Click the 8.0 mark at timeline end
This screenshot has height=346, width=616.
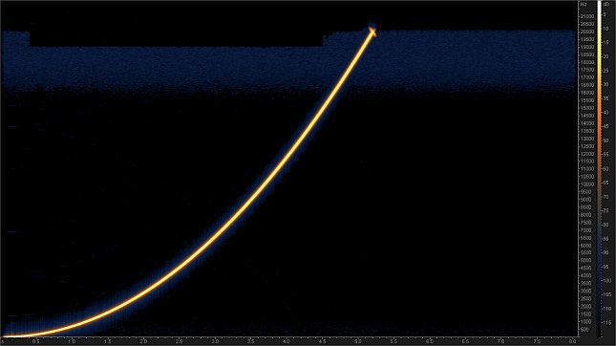tap(572, 341)
